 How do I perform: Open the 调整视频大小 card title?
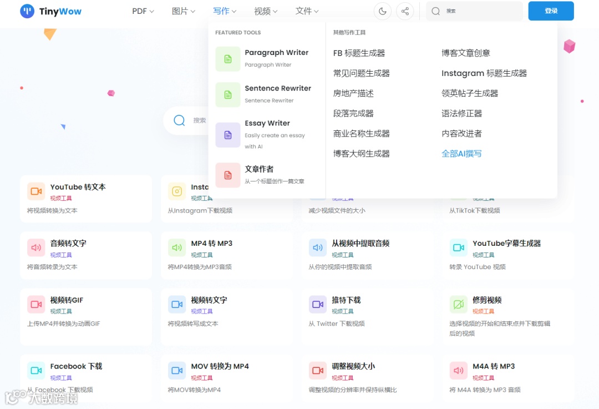coord(353,366)
